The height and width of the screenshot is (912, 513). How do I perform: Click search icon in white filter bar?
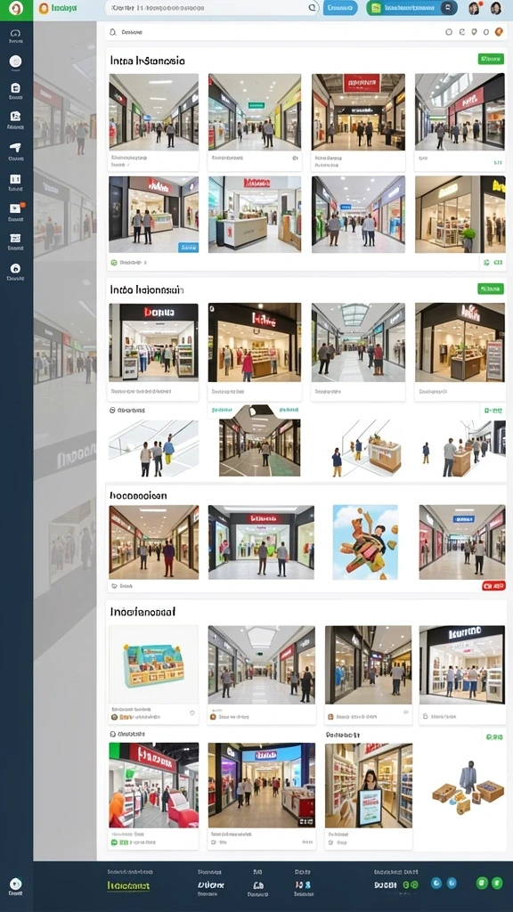[x=113, y=33]
